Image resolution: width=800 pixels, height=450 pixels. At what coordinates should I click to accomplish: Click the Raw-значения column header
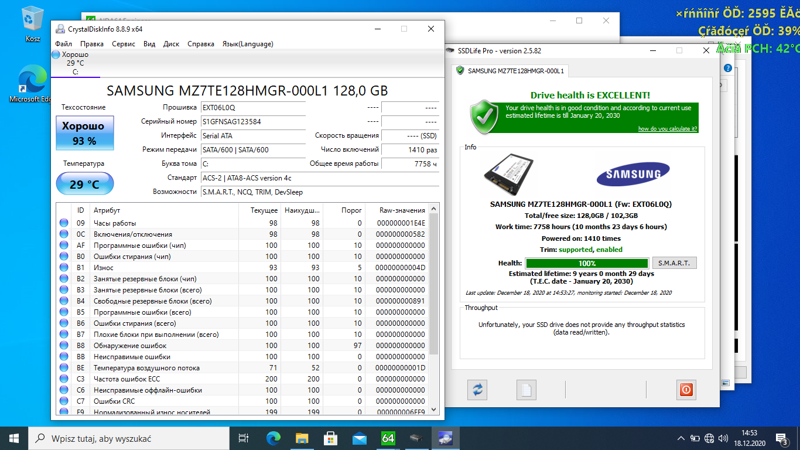click(x=396, y=210)
